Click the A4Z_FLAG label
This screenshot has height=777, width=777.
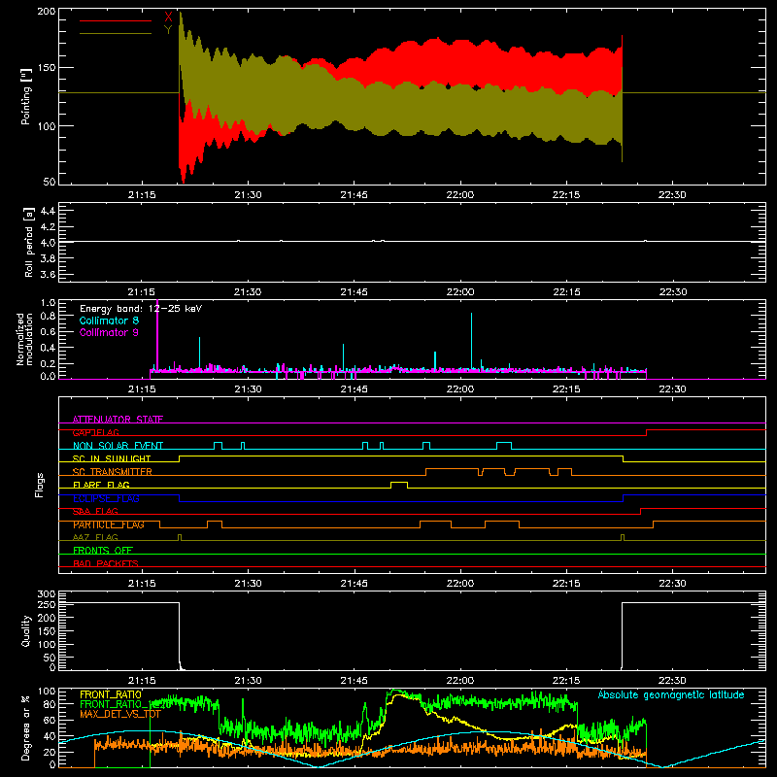95,537
